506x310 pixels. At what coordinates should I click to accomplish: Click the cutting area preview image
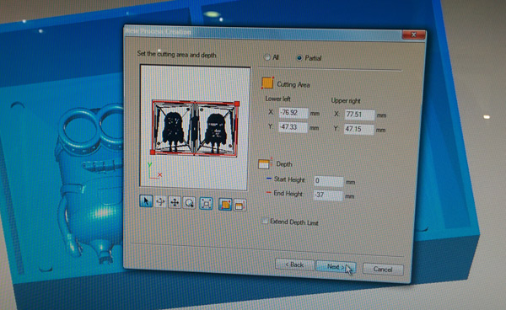195,128
